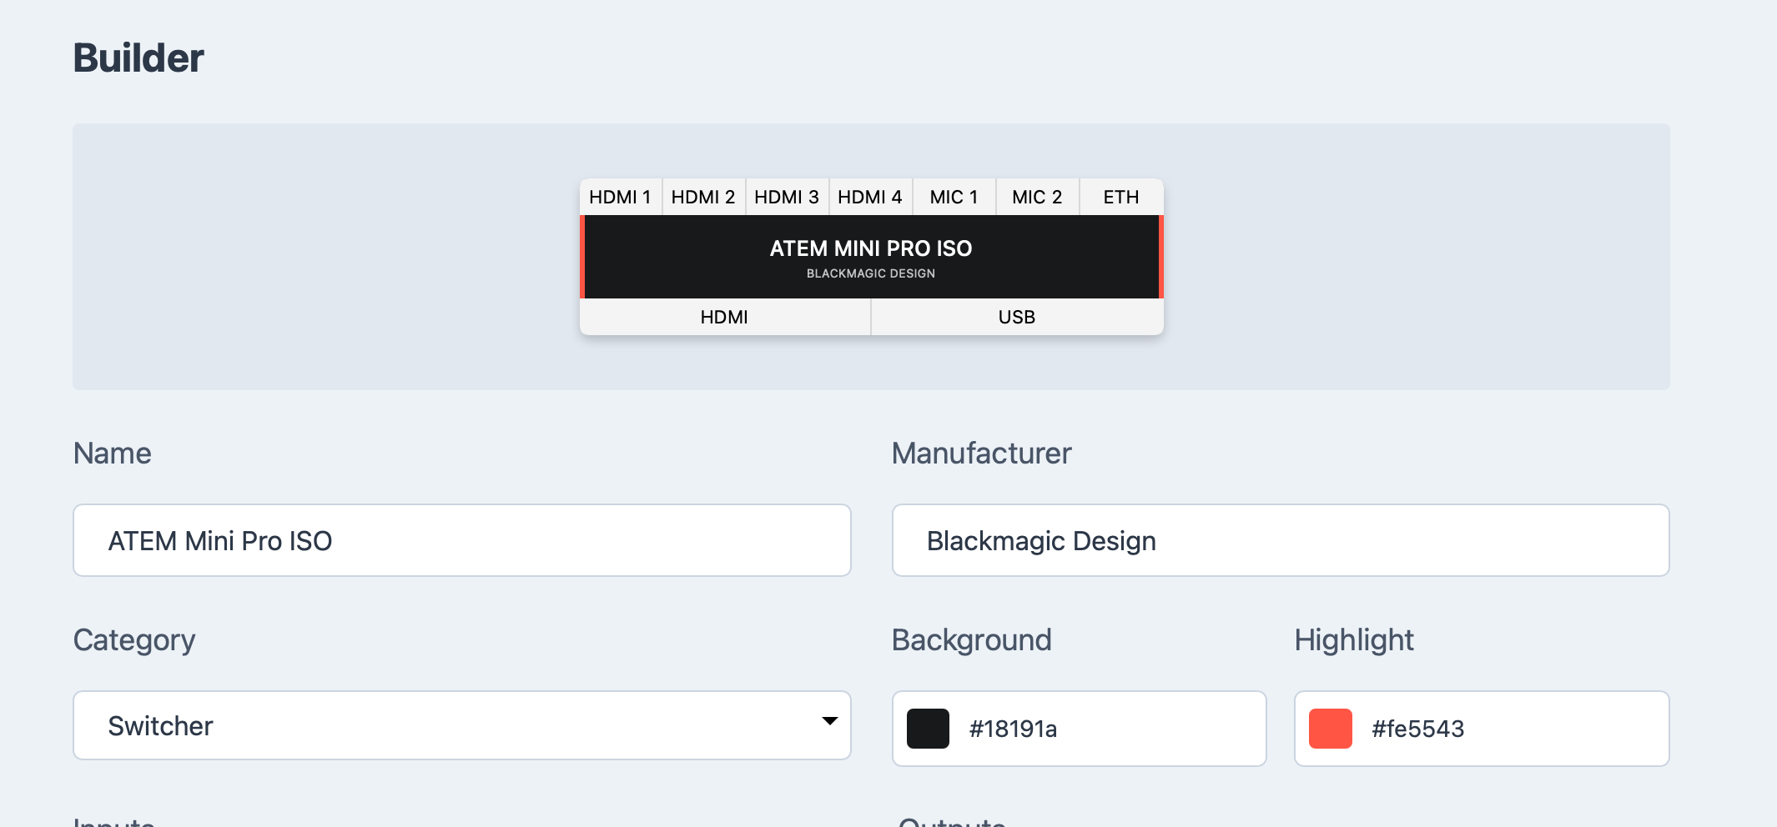Edit the #18191a background hex value
This screenshot has height=827, width=1777.
point(1013,729)
